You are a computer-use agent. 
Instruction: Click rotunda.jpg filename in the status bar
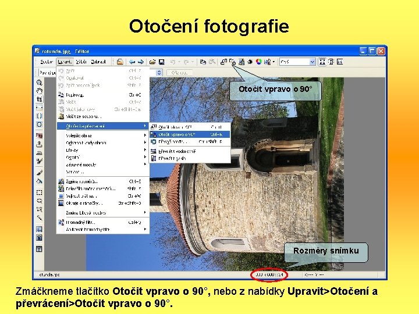point(49,274)
